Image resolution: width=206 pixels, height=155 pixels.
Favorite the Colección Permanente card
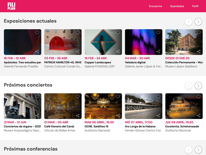click(x=199, y=33)
